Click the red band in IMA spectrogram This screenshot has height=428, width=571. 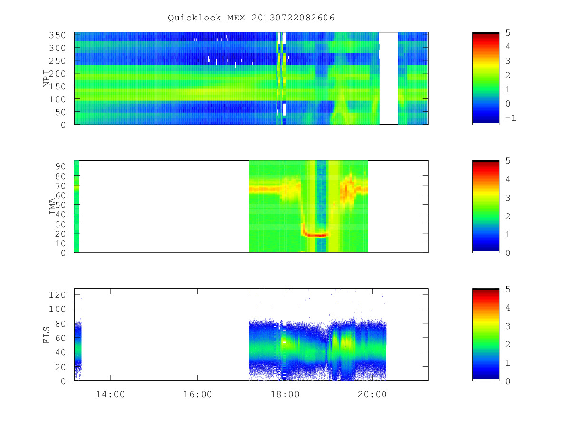pos(316,235)
